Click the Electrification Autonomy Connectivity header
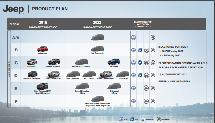Screen dimensions: 215x123 point(143,24)
